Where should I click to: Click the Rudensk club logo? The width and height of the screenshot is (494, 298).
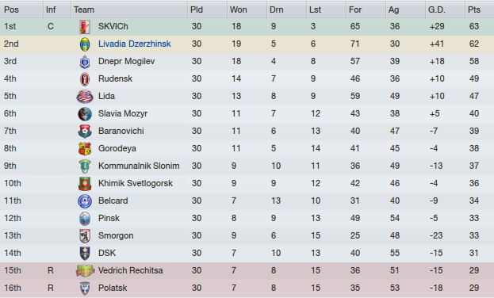(85, 79)
